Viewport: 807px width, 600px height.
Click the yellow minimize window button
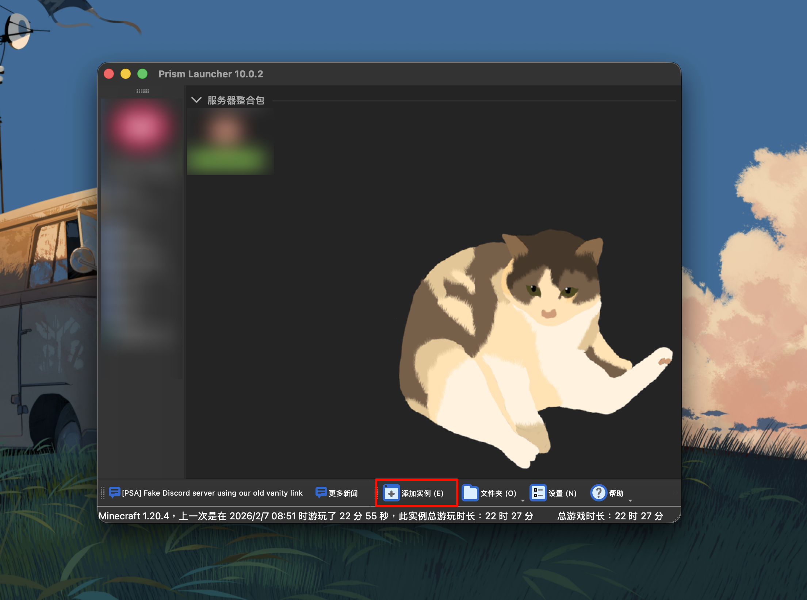126,74
